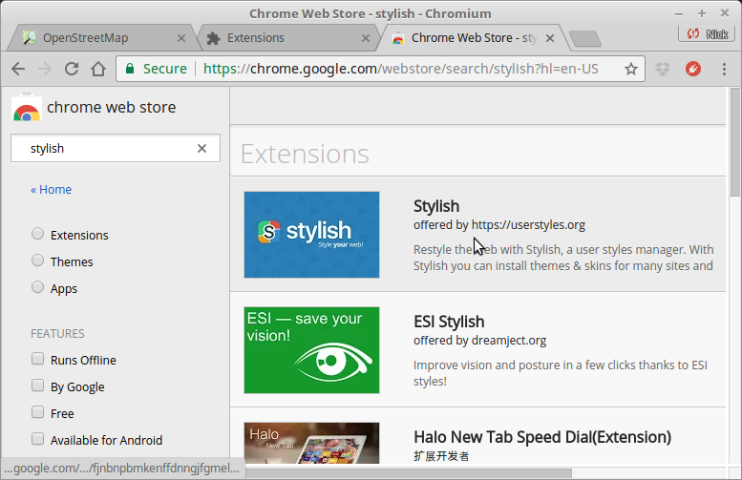Click the forward navigation arrow

click(x=45, y=69)
